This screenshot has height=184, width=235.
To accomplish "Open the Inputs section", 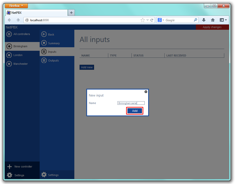I will (x=52, y=52).
